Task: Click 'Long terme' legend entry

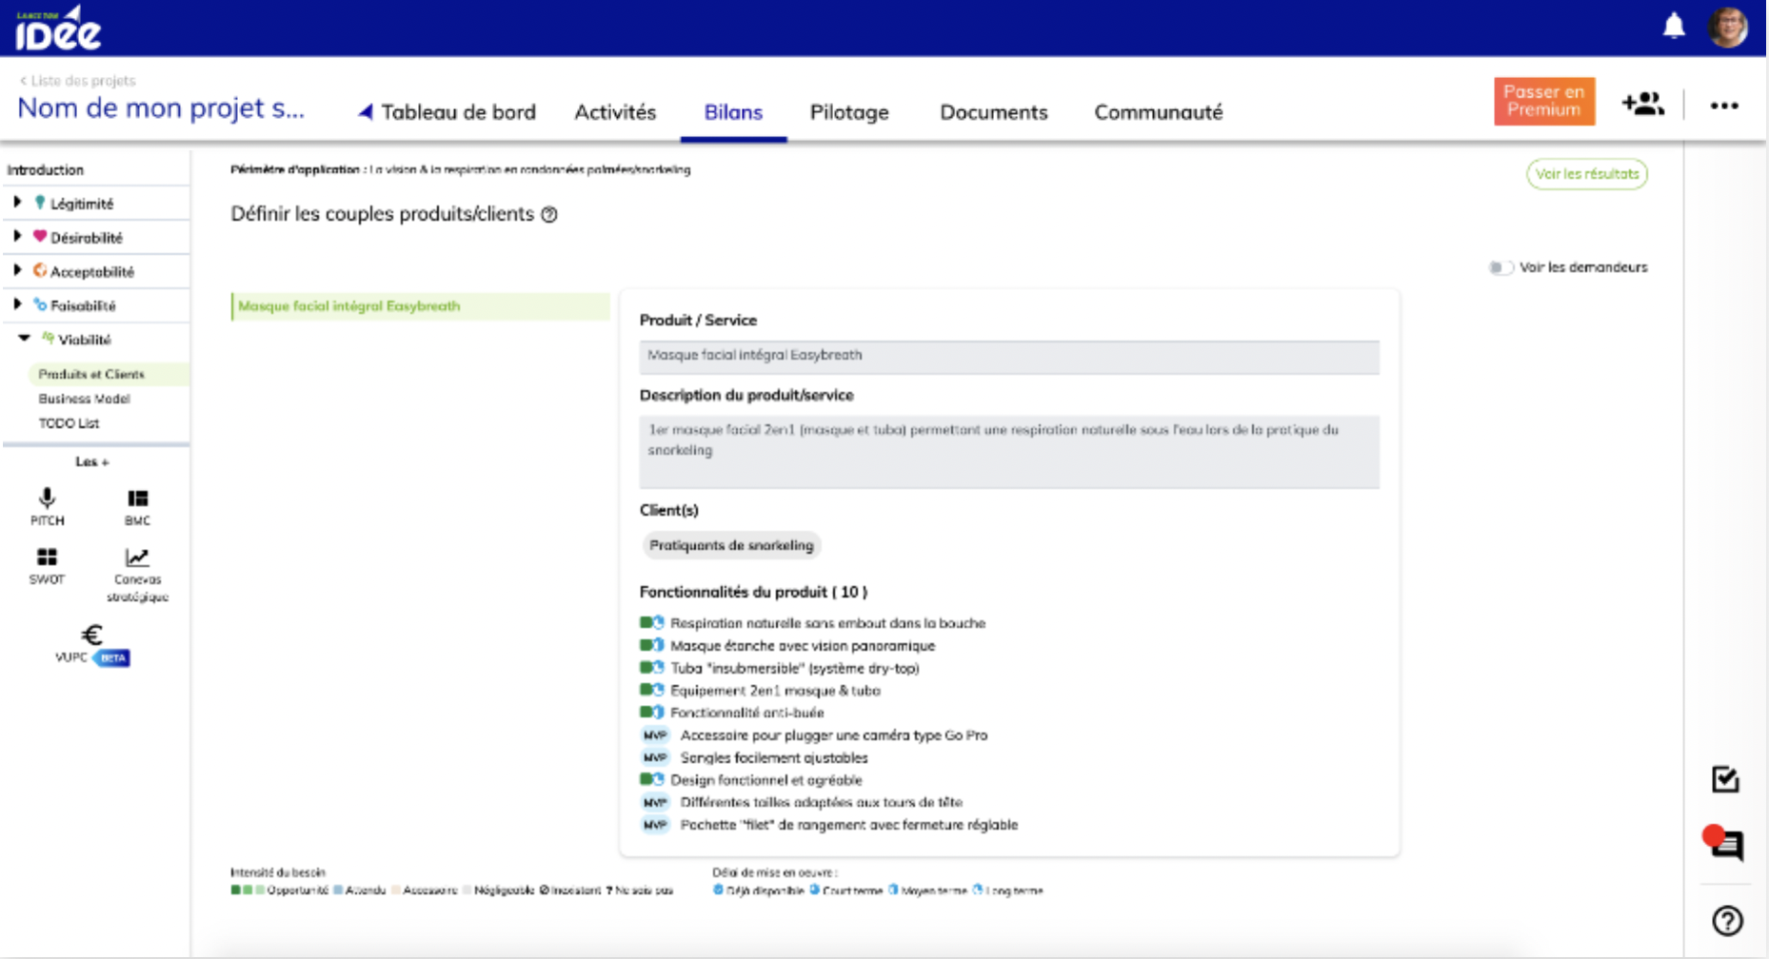Action: click(x=1007, y=890)
